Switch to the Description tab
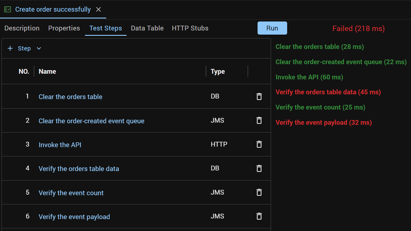The height and width of the screenshot is (231, 411). [x=22, y=28]
